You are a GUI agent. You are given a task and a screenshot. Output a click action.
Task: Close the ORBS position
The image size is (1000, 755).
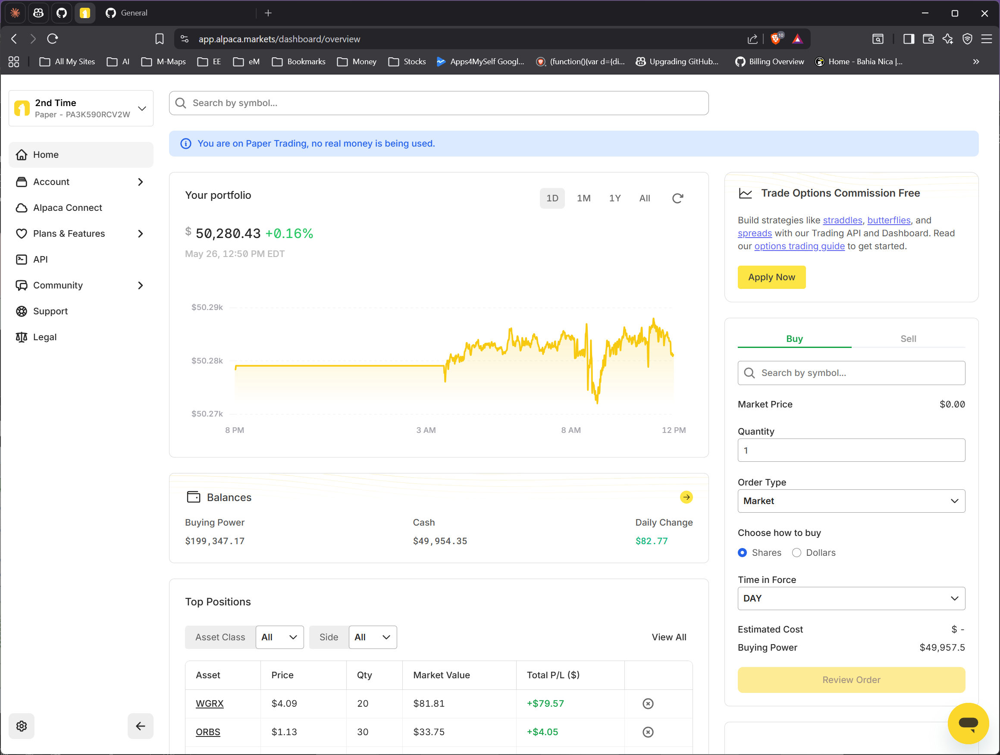(x=648, y=731)
